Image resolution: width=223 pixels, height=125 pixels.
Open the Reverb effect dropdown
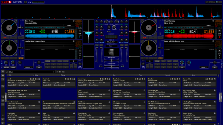click(x=28, y=67)
